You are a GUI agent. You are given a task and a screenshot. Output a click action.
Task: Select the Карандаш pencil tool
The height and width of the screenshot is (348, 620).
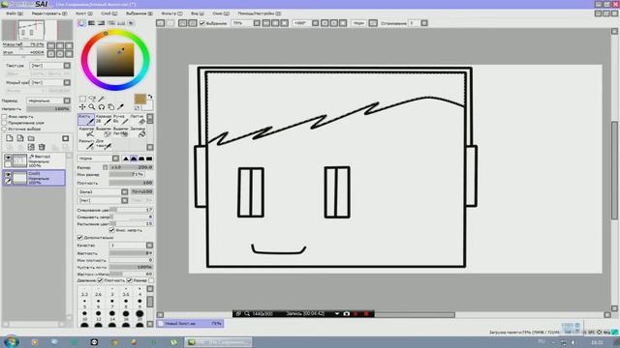coord(104,120)
